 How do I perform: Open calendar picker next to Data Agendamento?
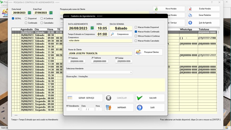pos(92,28)
